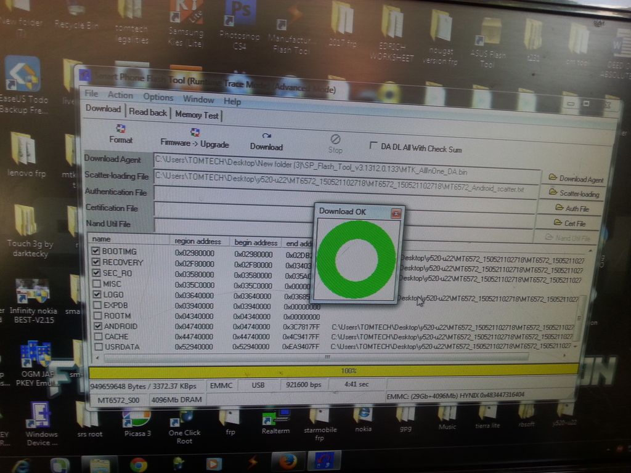Click the Format toolbar icon
The image size is (631, 473).
pyautogui.click(x=121, y=133)
